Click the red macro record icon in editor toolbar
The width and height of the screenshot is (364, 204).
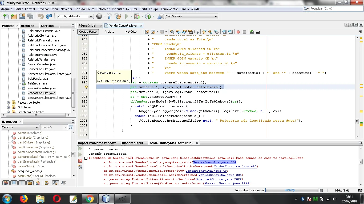point(238,32)
